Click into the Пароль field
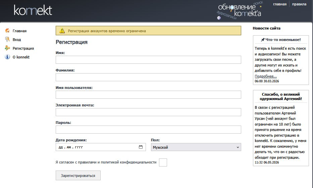Screen dimensions: 313x188 (148, 130)
